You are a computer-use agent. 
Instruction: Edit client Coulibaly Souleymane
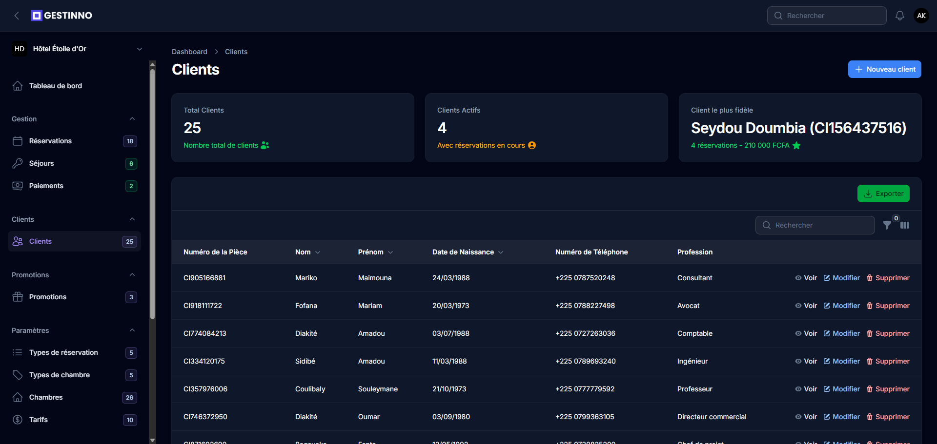point(842,389)
